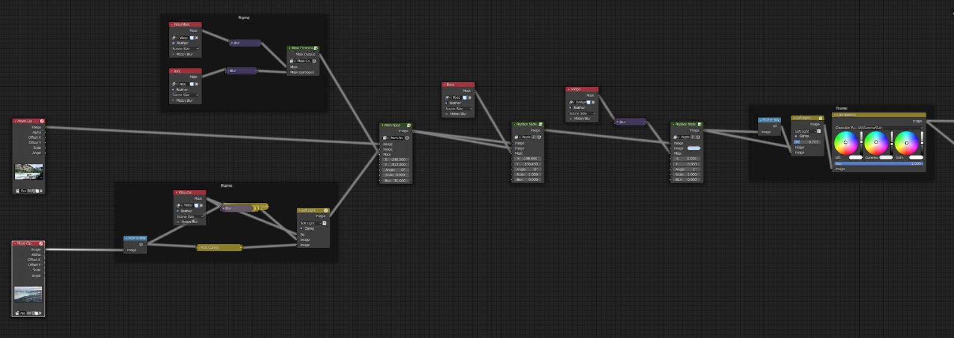This screenshot has height=338, width=954.
Task: Click group icon on middle Replace Node header
Action: click(x=540, y=124)
